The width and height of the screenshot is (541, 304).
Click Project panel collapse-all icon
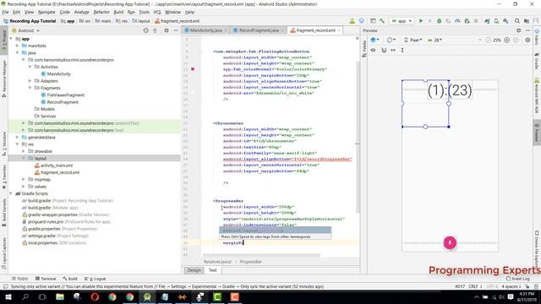(x=155, y=30)
